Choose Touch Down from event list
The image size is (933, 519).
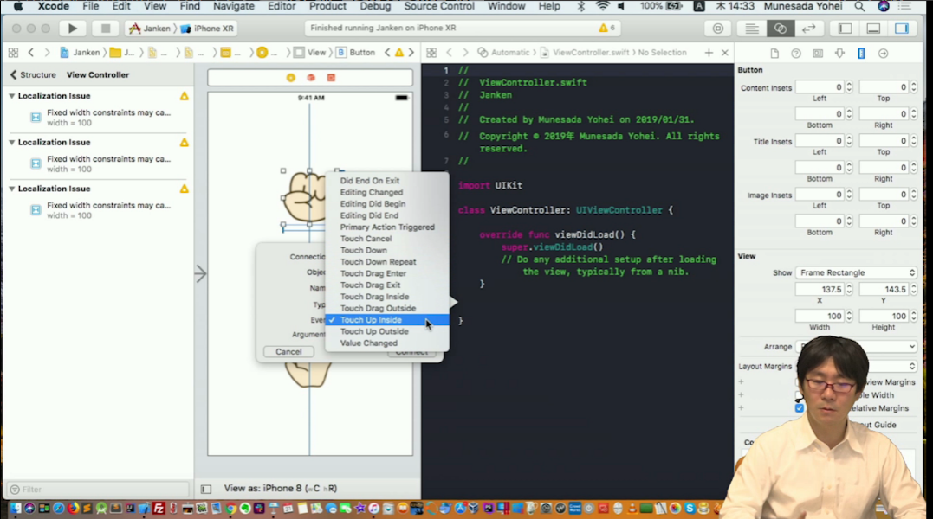(364, 250)
